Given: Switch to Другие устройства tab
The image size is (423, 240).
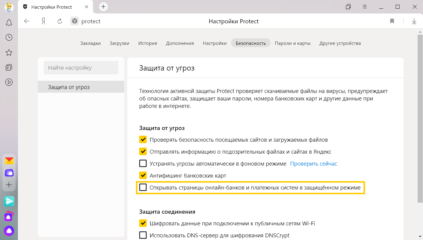Looking at the screenshot, I should pos(340,43).
